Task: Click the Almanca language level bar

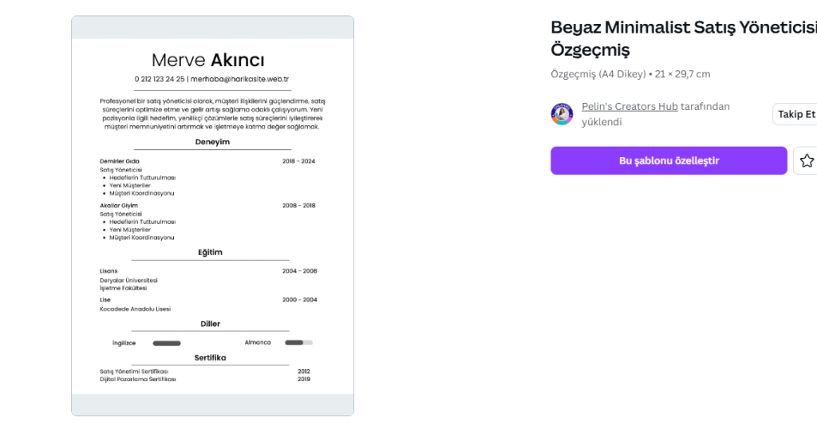Action: click(298, 343)
